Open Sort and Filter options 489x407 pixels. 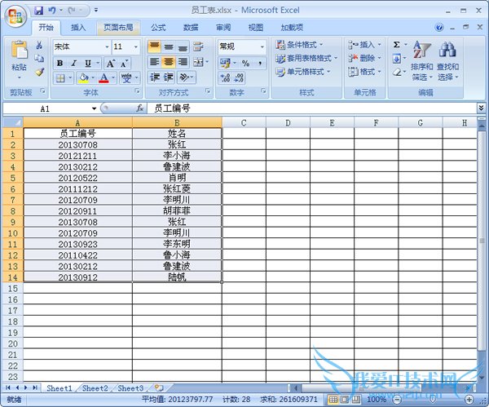[422, 61]
